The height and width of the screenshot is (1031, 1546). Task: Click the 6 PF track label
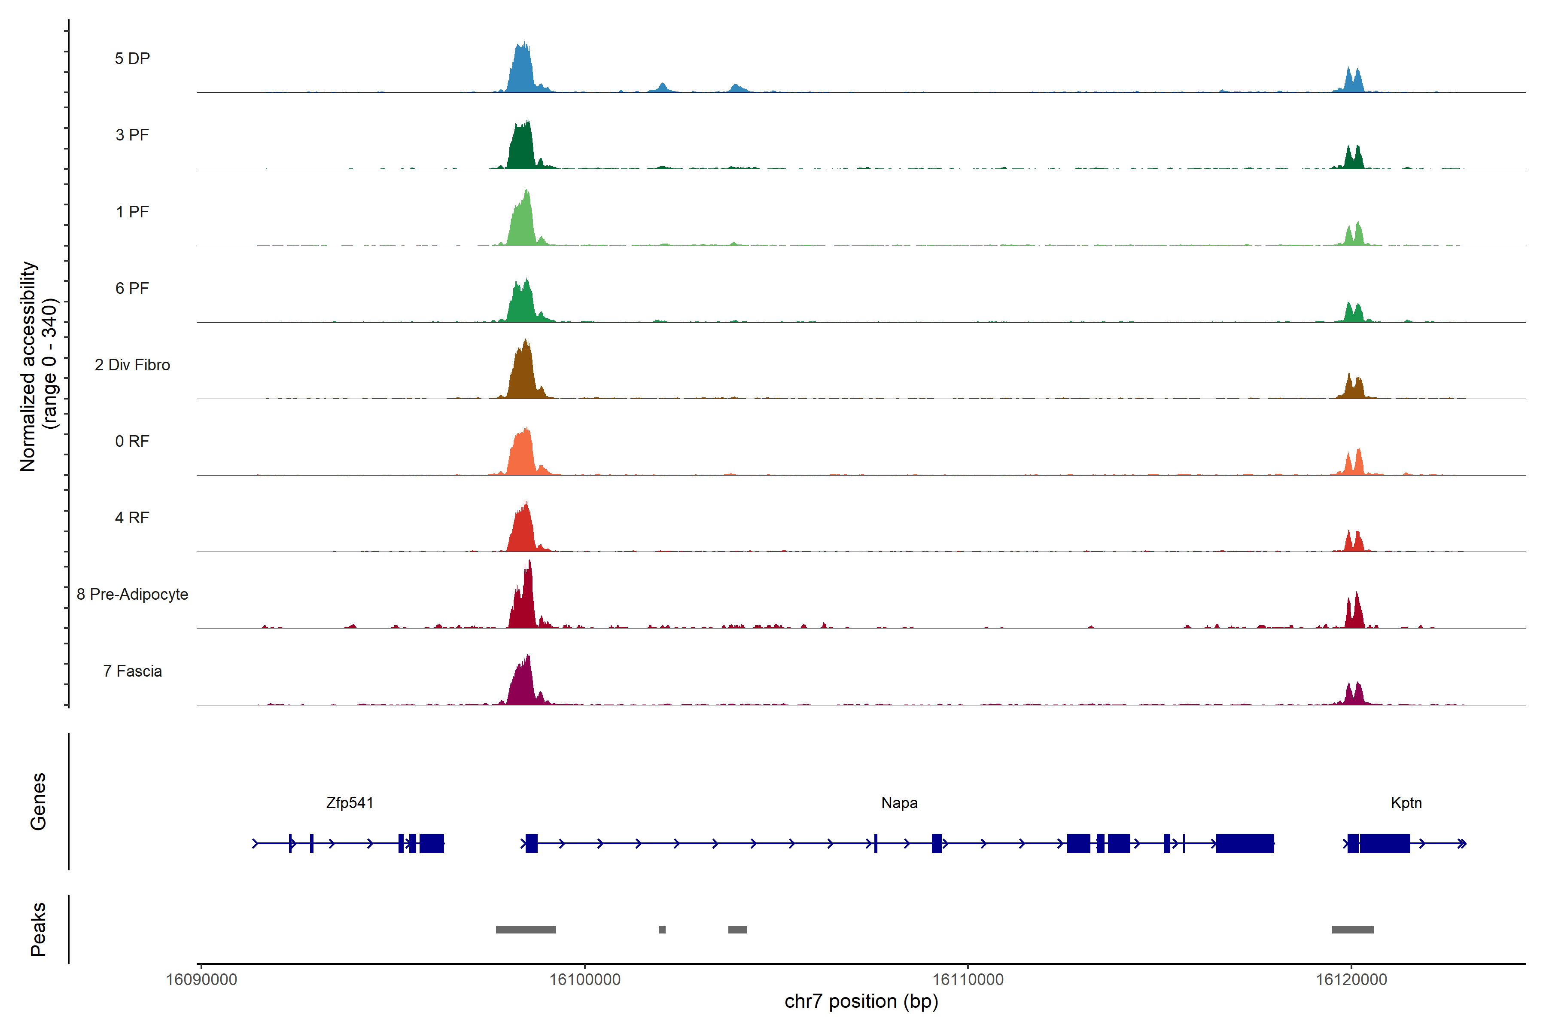coord(132,288)
